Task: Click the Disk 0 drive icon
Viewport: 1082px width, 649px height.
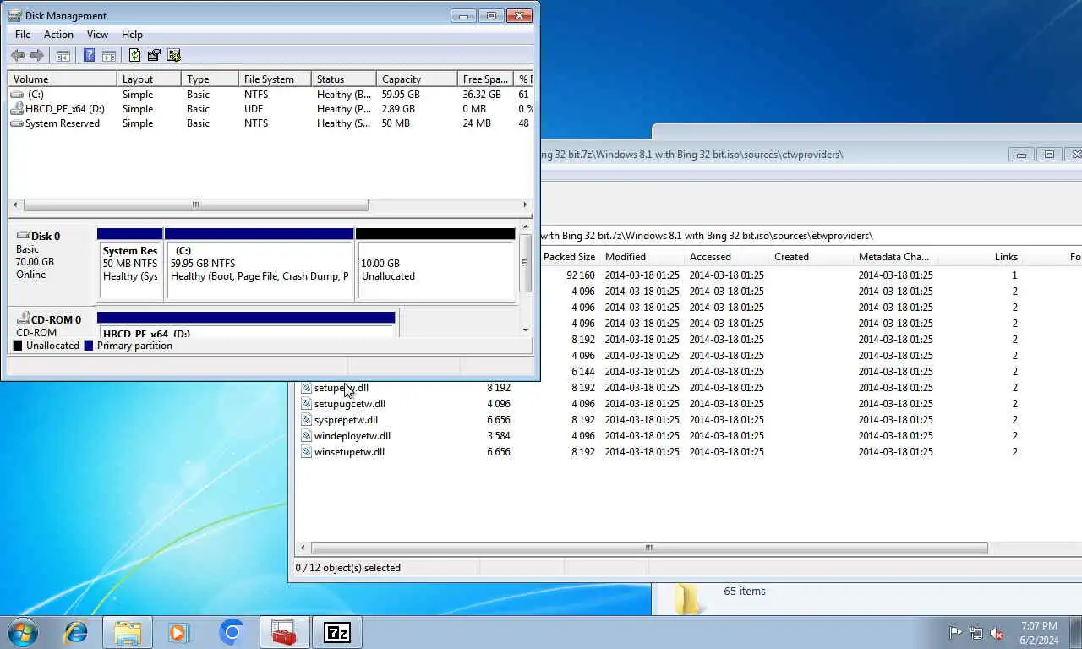Action: (x=23, y=236)
